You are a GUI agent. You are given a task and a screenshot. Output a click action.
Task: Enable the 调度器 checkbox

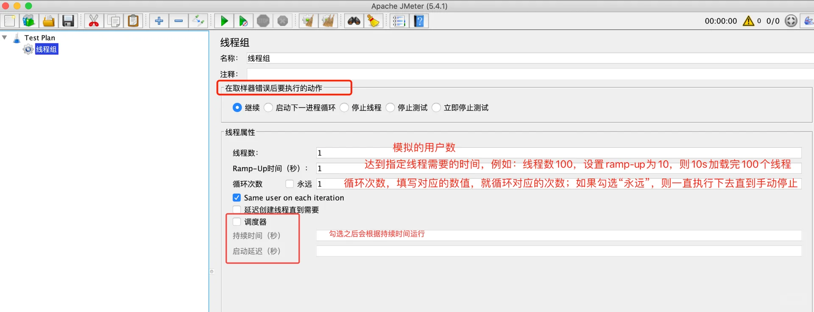click(237, 222)
